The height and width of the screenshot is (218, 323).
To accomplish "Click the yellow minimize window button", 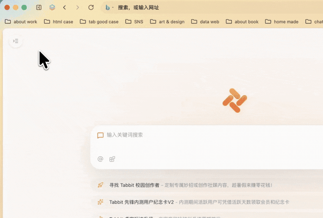I will [x=16, y=8].
